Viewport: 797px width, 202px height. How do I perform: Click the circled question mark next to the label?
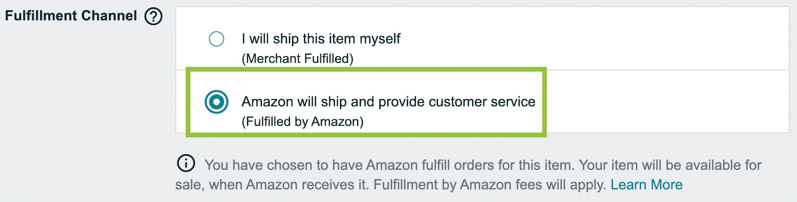click(153, 17)
